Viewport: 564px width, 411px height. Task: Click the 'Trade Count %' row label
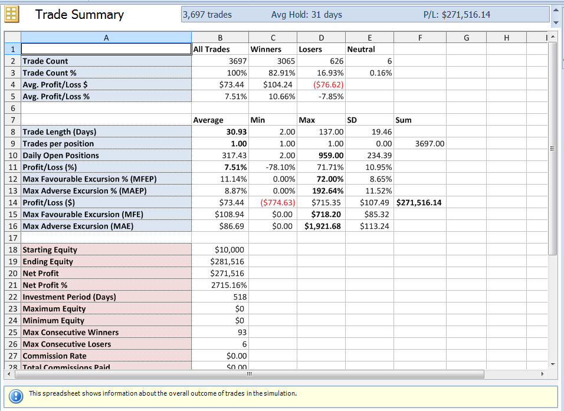[x=106, y=73]
